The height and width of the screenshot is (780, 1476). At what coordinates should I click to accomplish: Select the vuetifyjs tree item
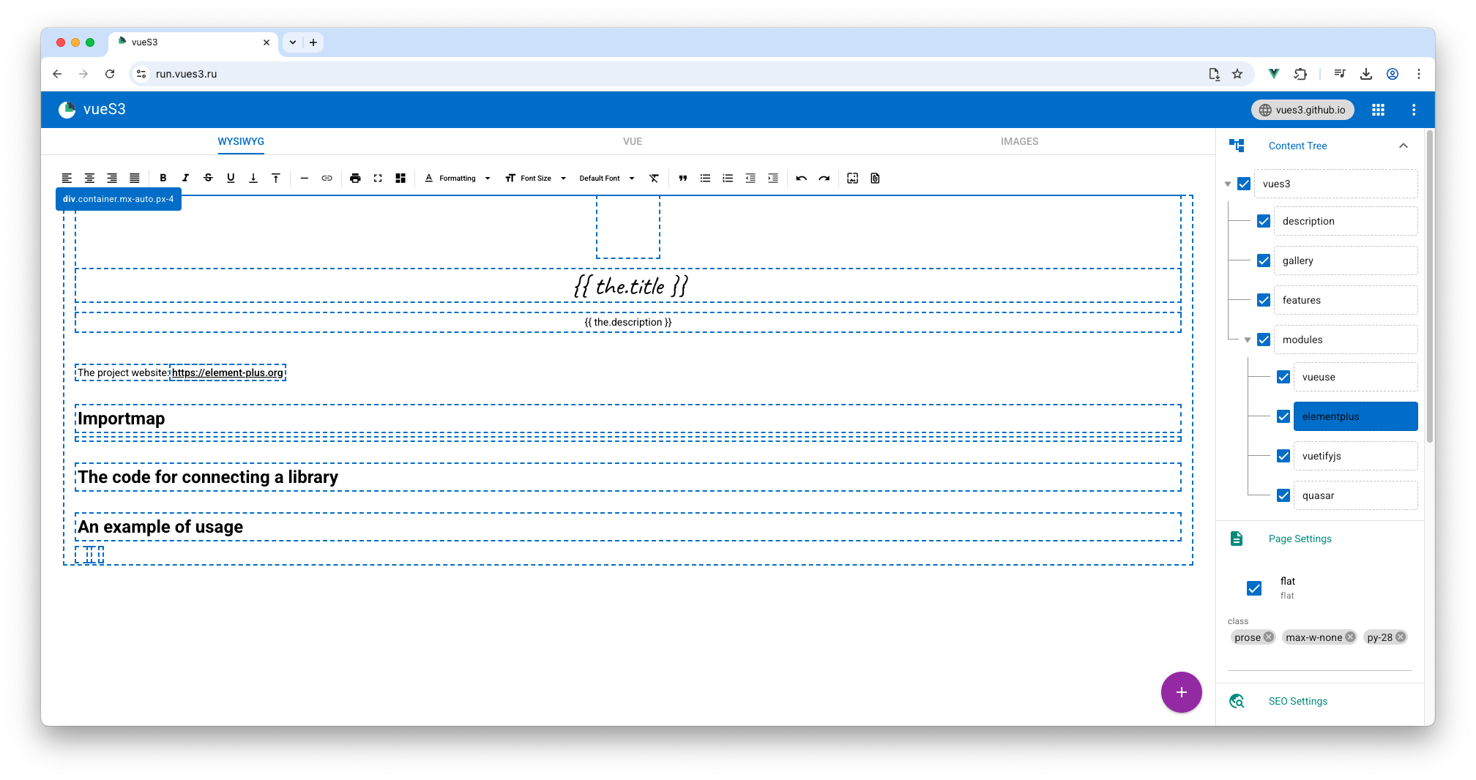pos(1355,456)
